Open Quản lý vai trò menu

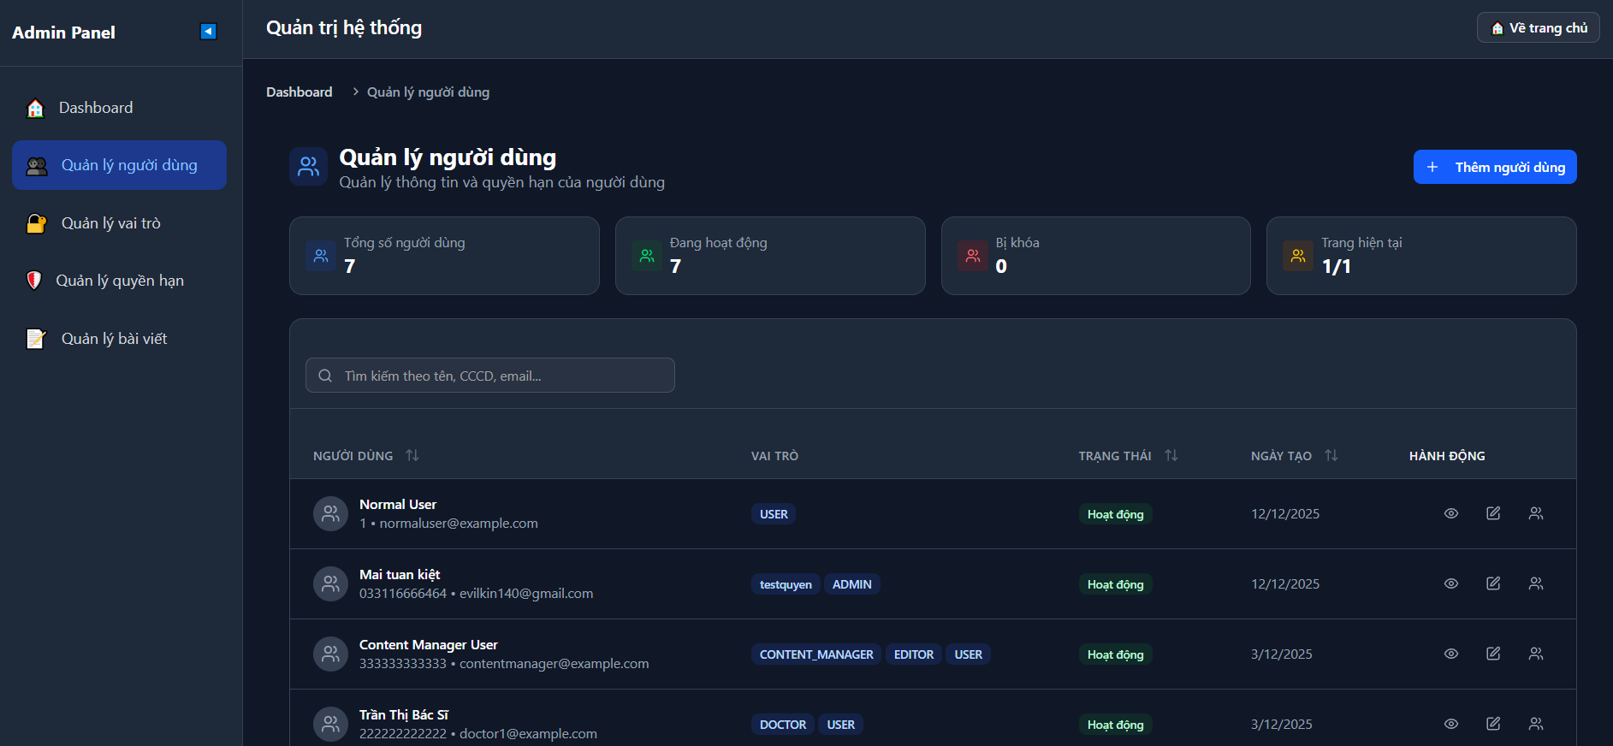tap(110, 223)
